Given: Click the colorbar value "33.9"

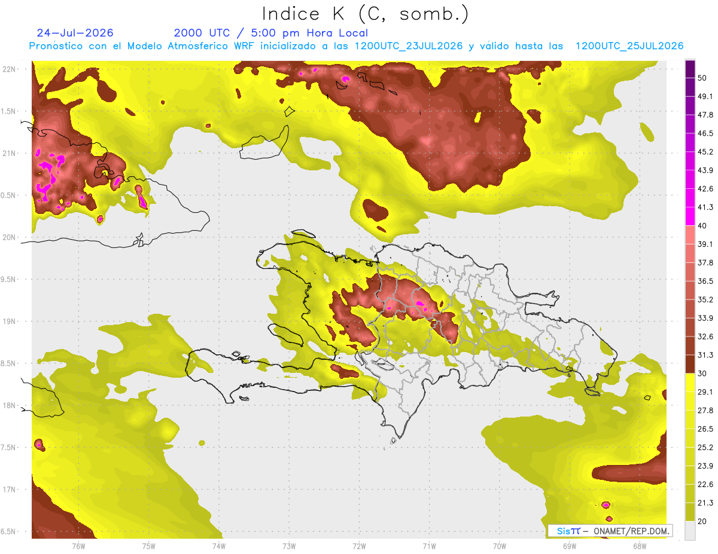Looking at the screenshot, I should click(x=705, y=318).
